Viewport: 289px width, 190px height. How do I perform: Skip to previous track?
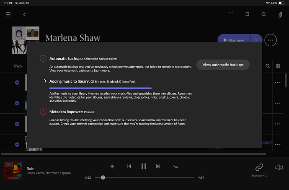[x=129, y=167]
